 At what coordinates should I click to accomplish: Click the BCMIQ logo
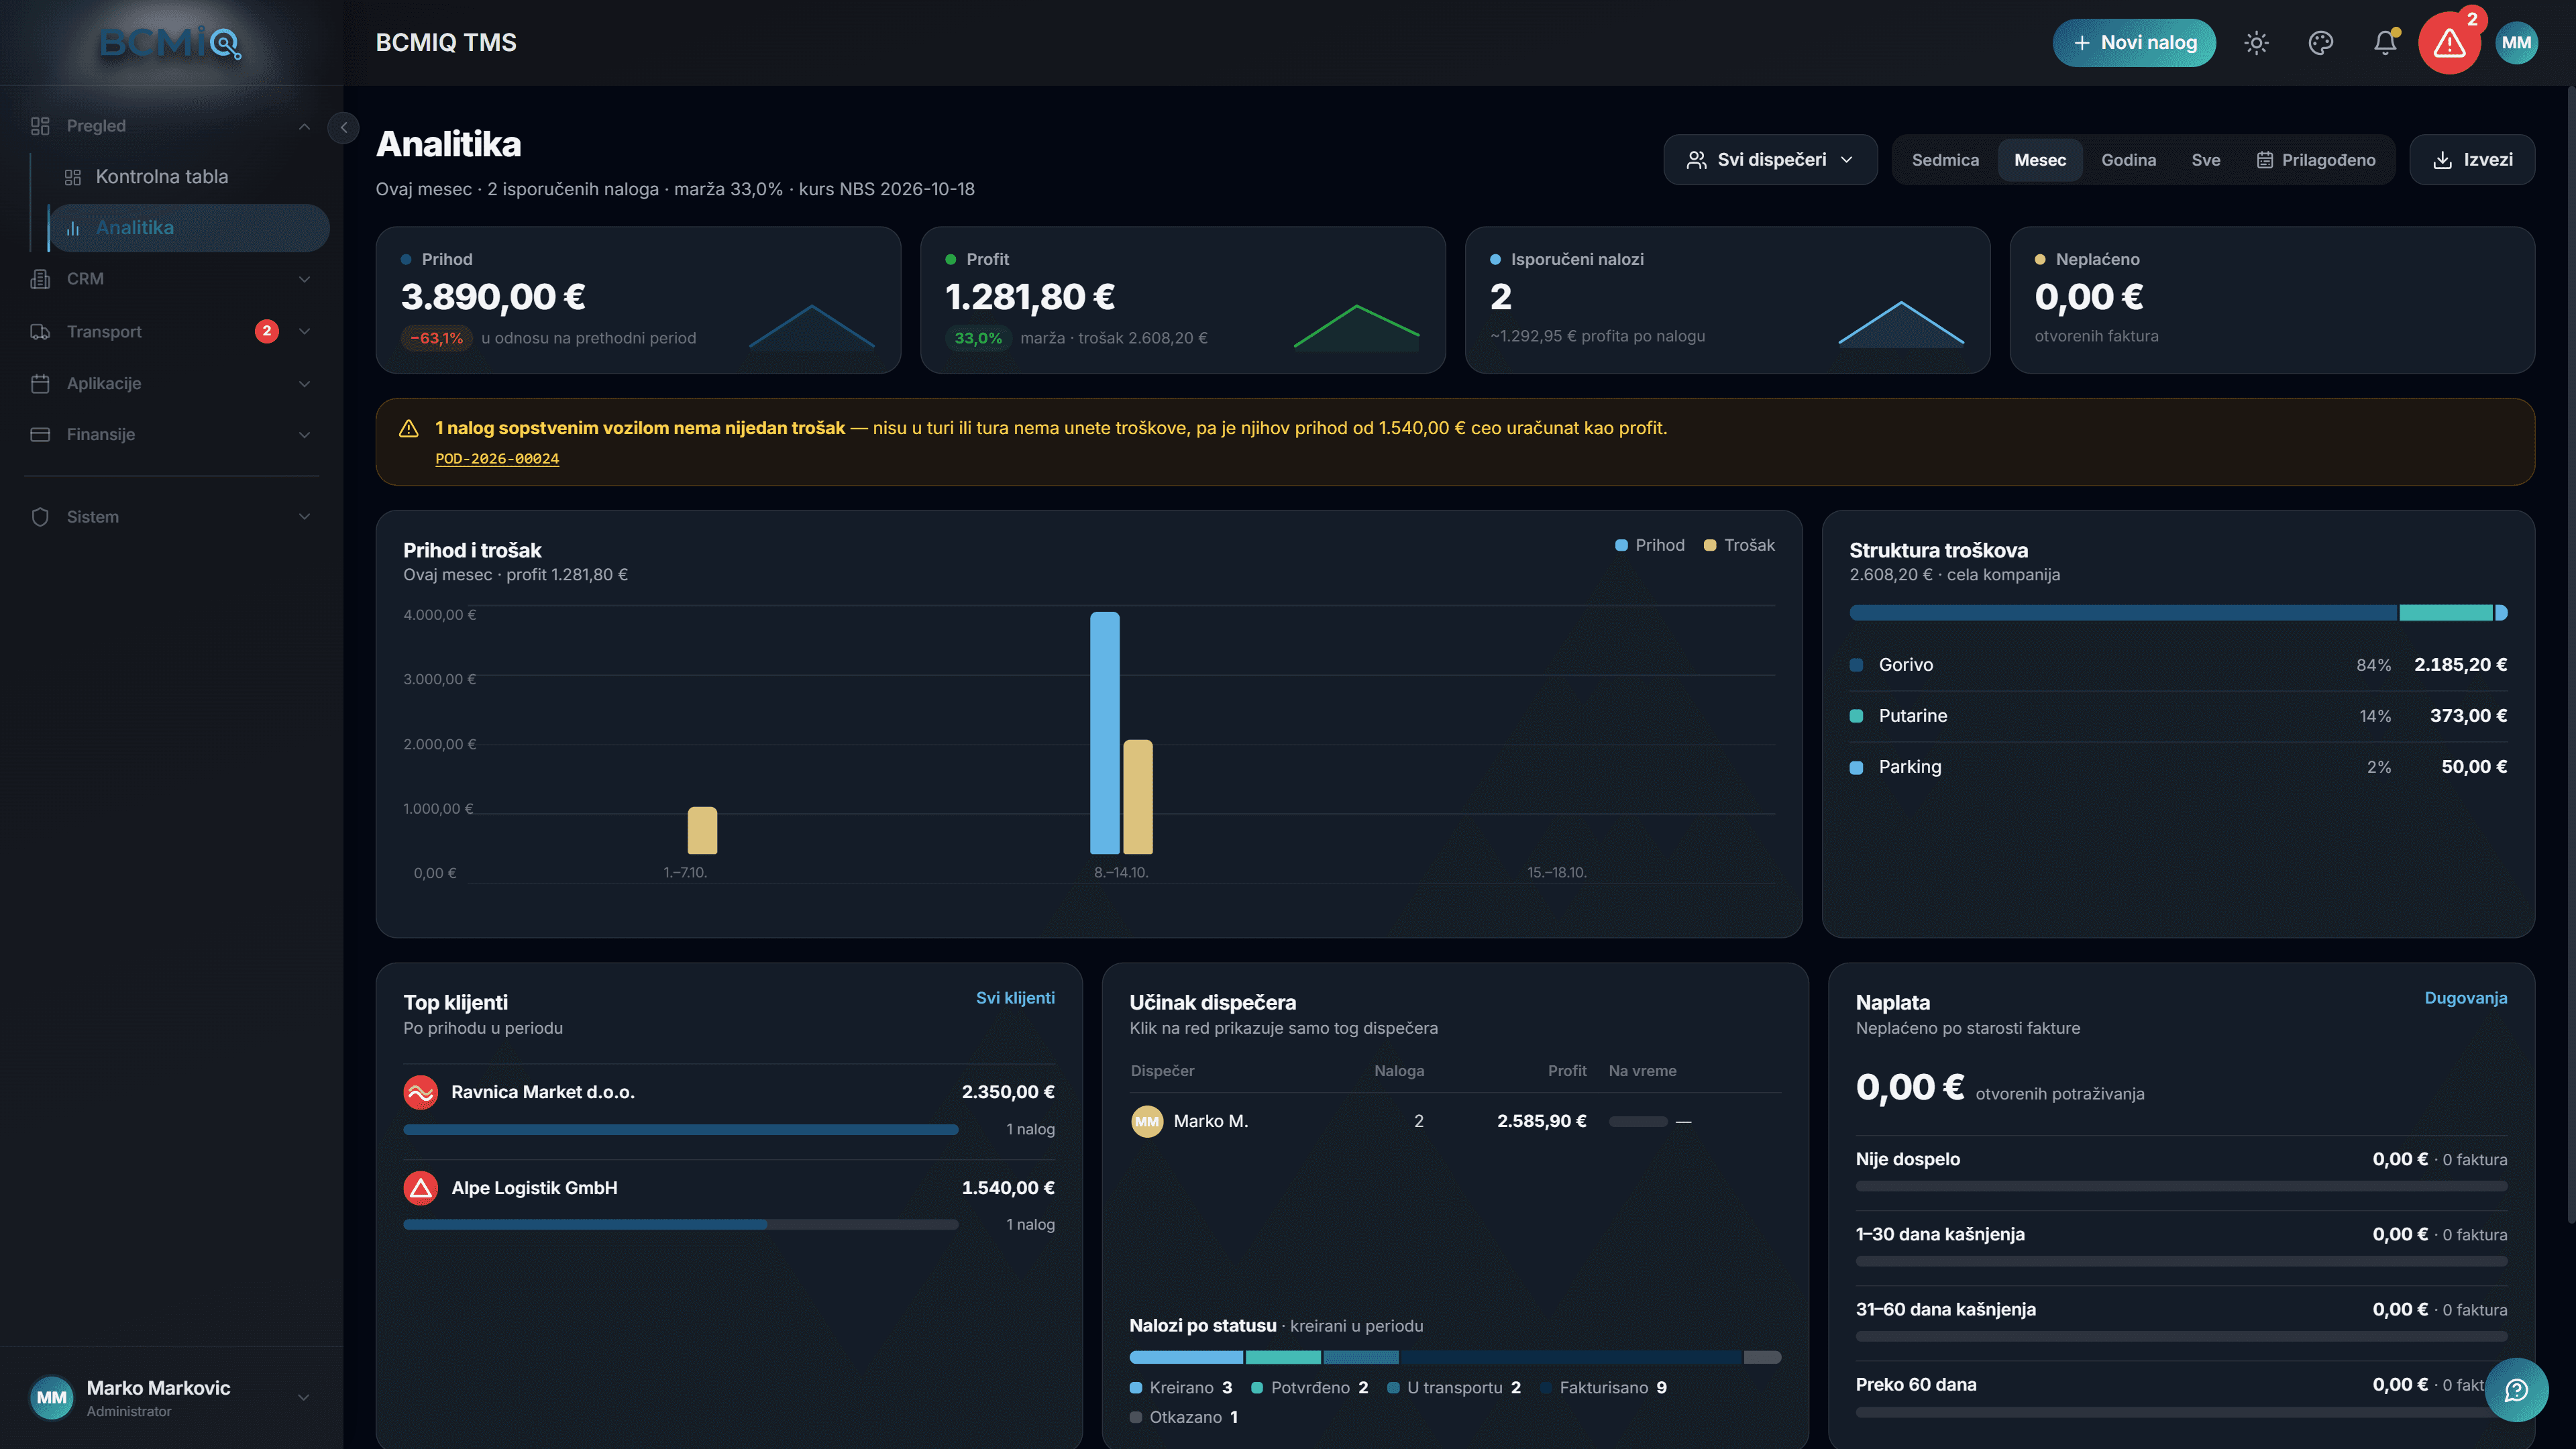pyautogui.click(x=171, y=43)
